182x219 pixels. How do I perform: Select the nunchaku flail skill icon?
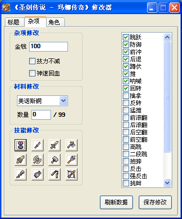tap(54, 174)
